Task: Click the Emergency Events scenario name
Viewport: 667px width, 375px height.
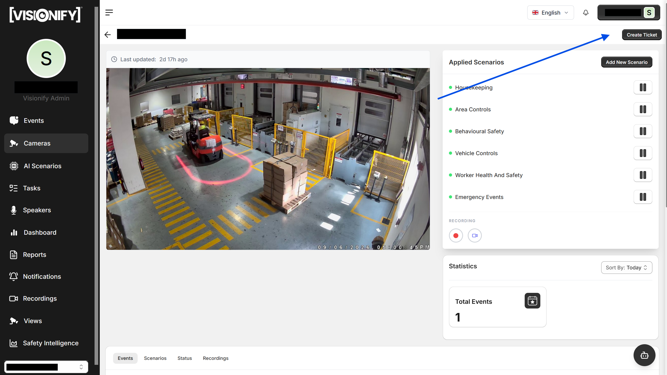Action: 479,197
